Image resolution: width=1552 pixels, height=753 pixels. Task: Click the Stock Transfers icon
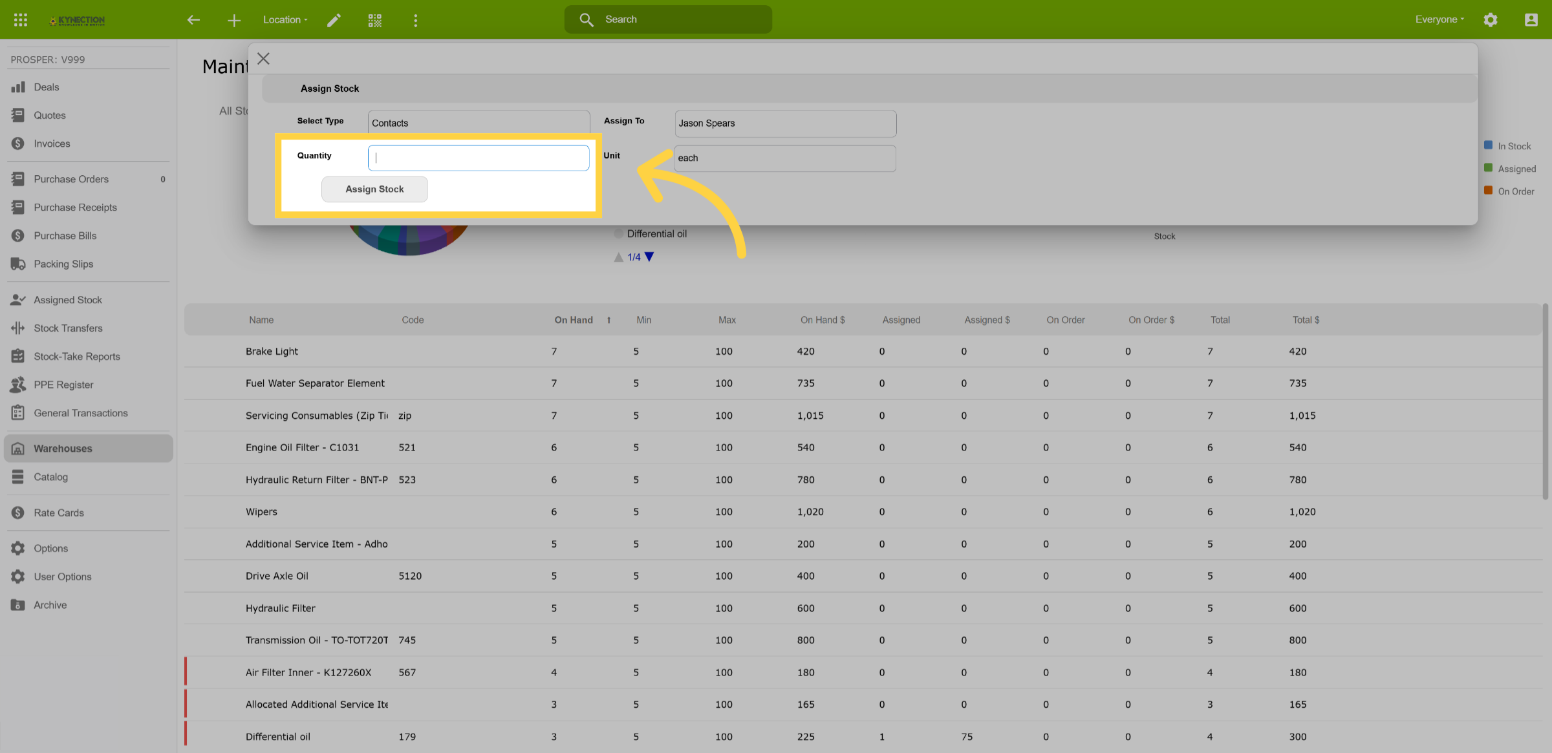[18, 328]
